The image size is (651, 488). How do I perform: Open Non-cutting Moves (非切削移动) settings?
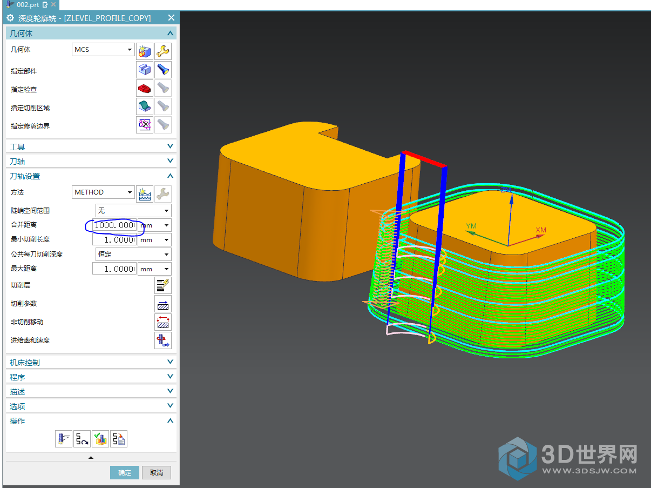[162, 322]
